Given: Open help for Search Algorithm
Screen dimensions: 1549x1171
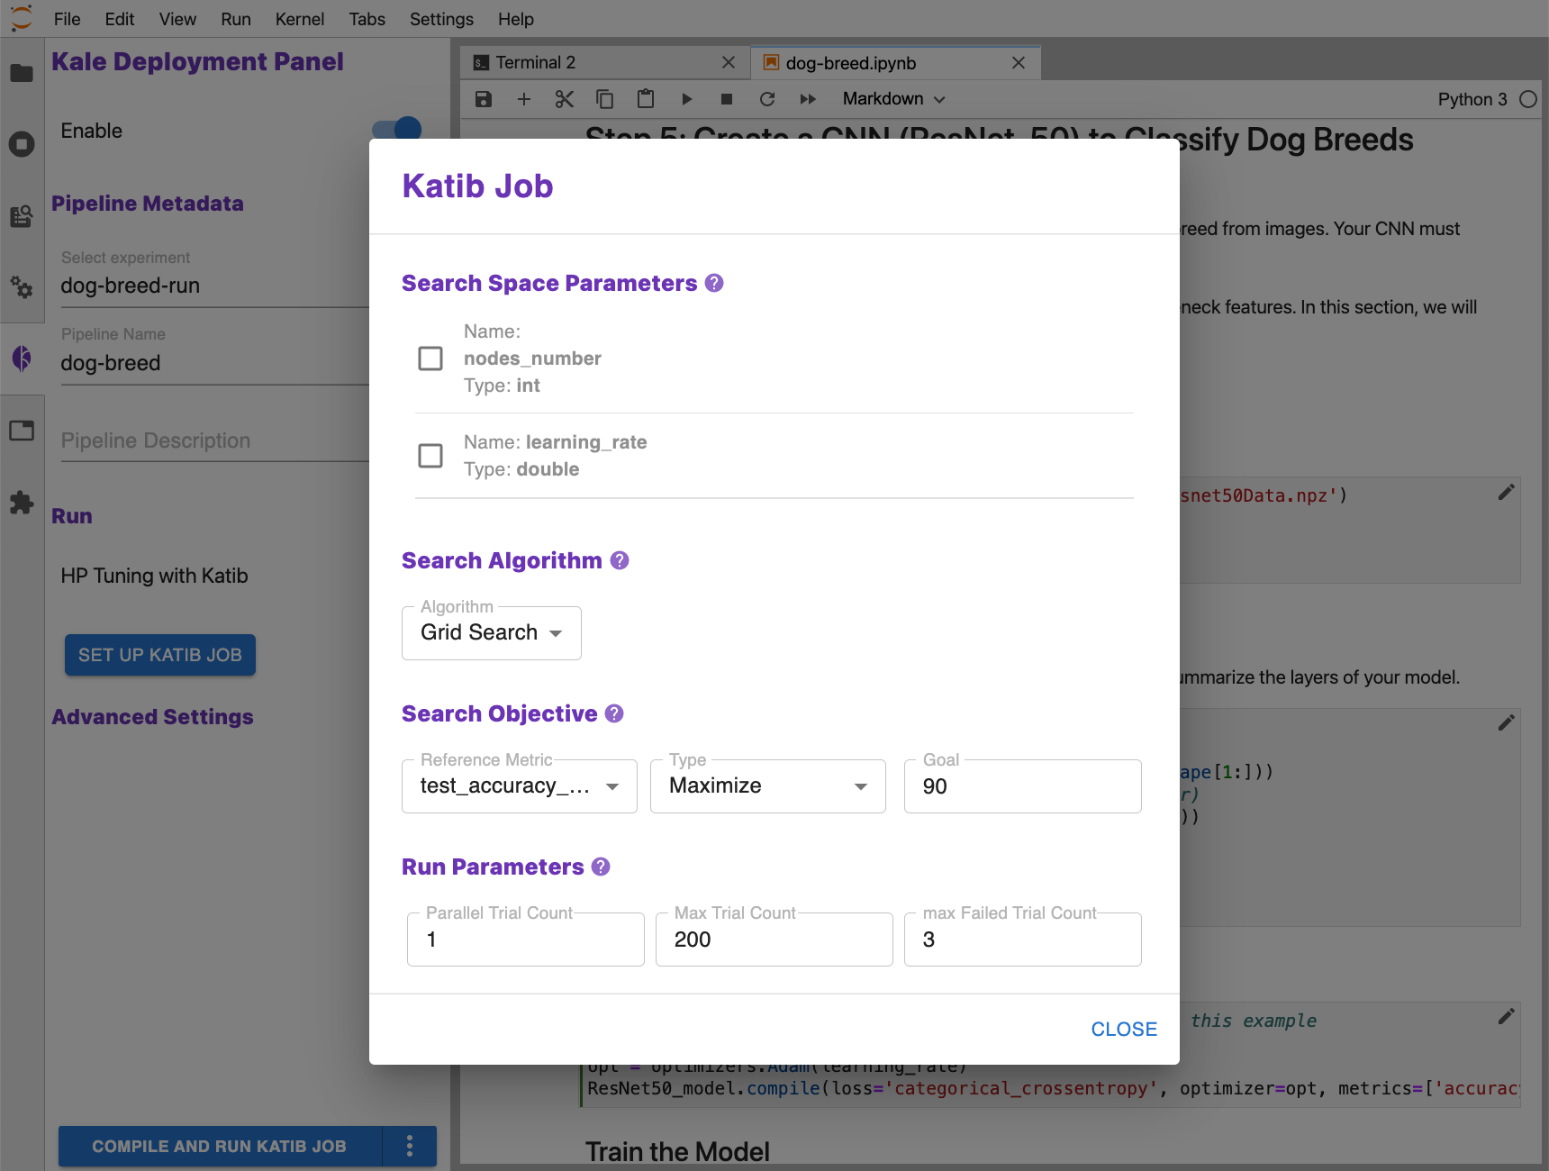Looking at the screenshot, I should click(620, 560).
